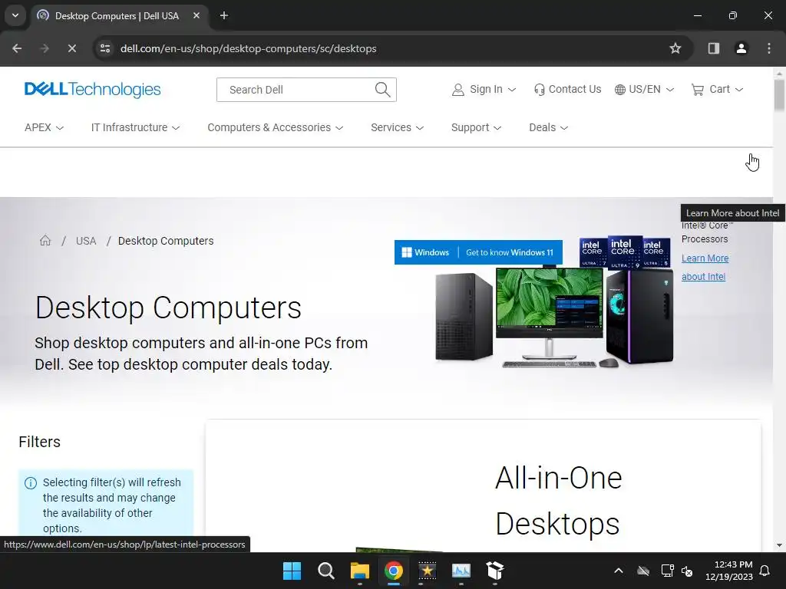Click the search magnifier icon in Search Dell
The width and height of the screenshot is (786, 589).
[382, 90]
